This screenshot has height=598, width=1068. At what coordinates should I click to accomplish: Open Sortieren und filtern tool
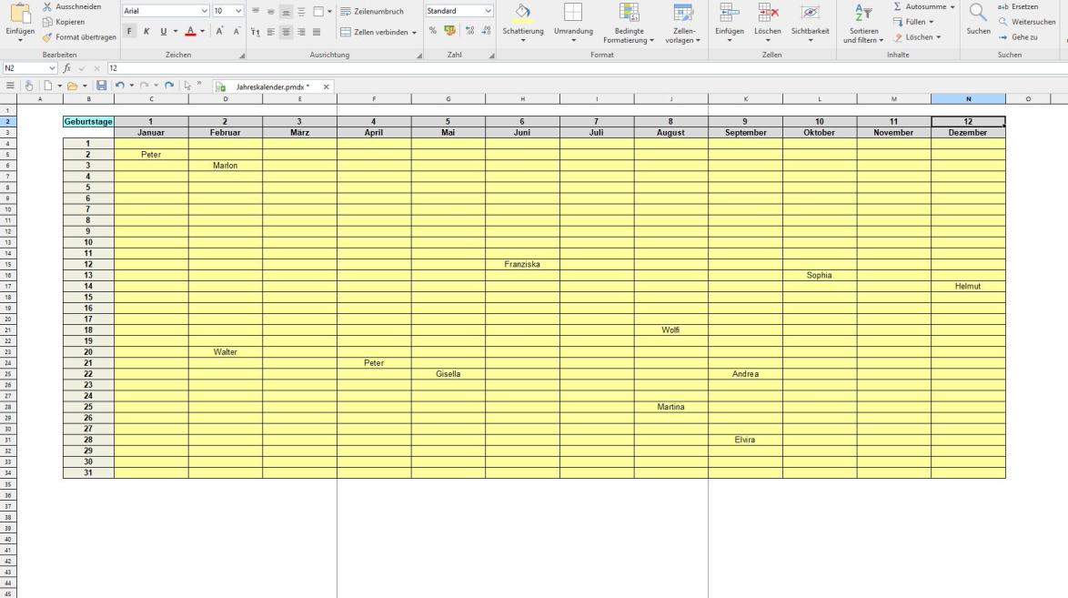[862, 23]
